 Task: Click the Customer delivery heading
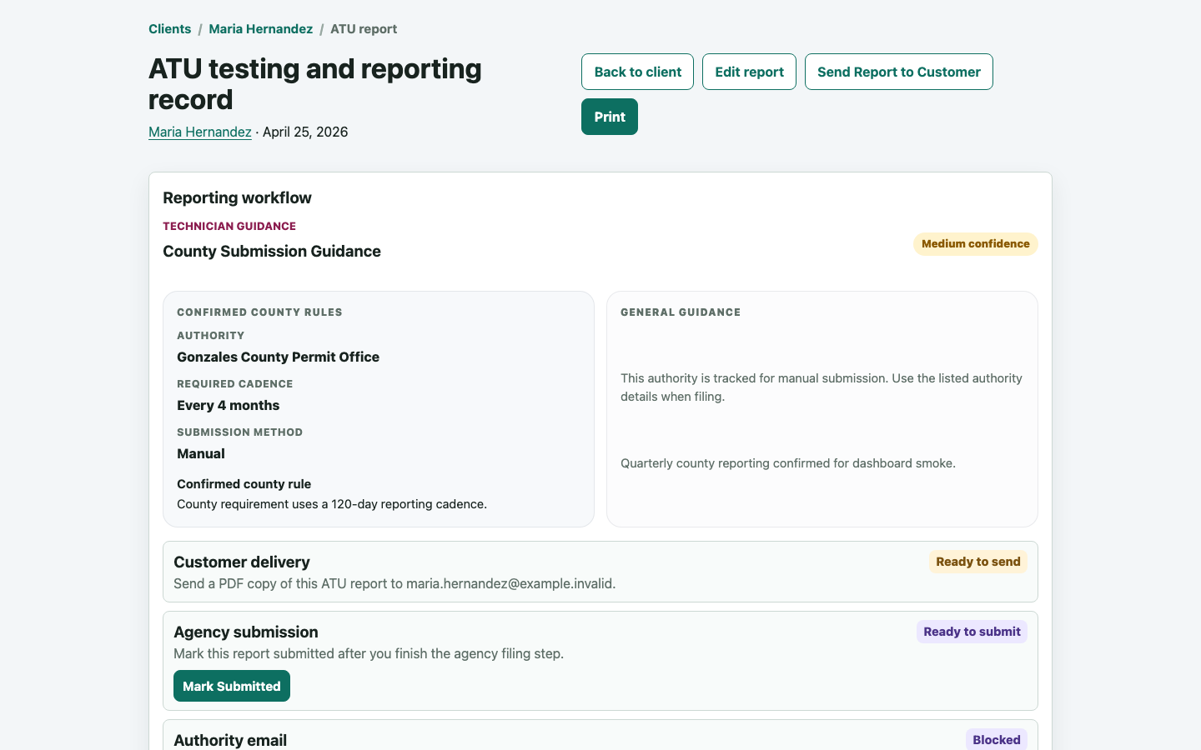click(242, 562)
